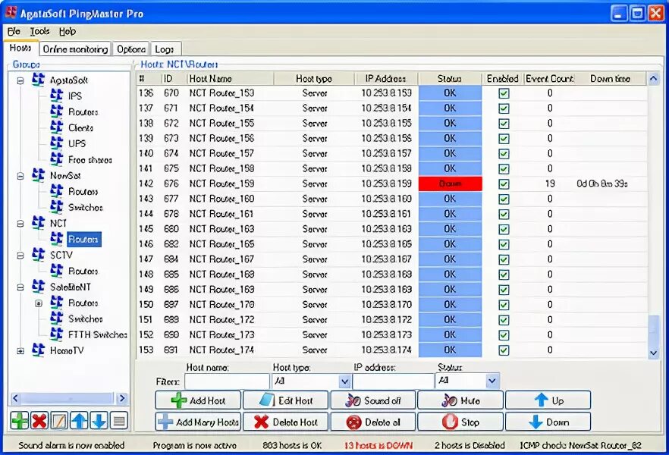Click the Stop button
The image size is (669, 455).
tap(460, 422)
